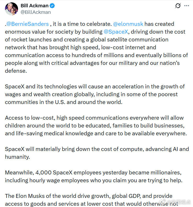
Task: Click 'U.S.' in the poorest communities sentence
Action: [60, 102]
